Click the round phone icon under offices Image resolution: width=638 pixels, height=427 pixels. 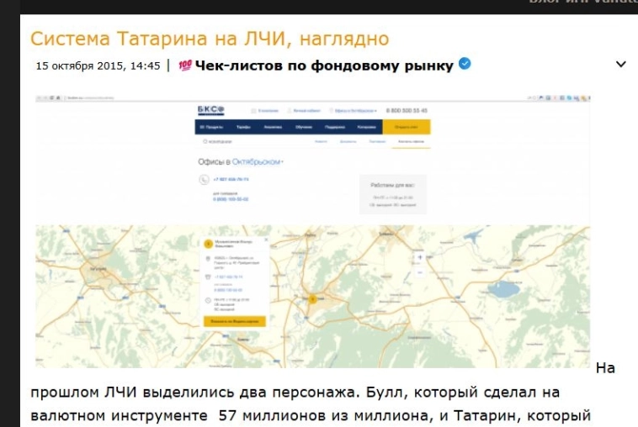click(203, 180)
